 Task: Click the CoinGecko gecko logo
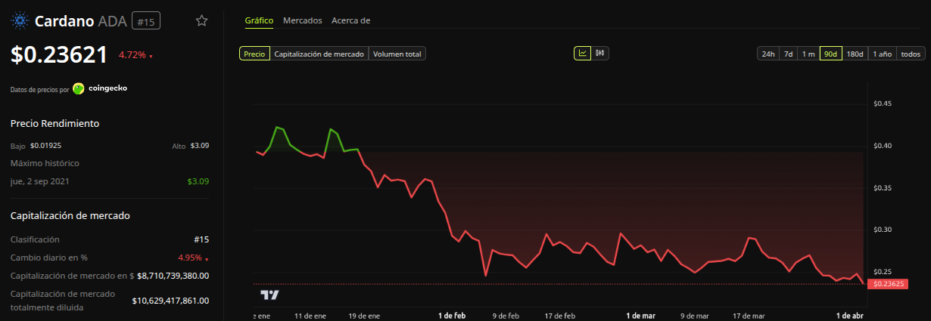click(x=79, y=88)
